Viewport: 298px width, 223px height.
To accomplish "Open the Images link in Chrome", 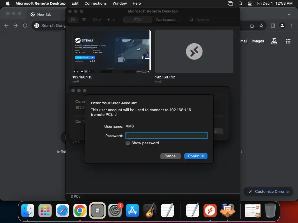I will 258,41.
